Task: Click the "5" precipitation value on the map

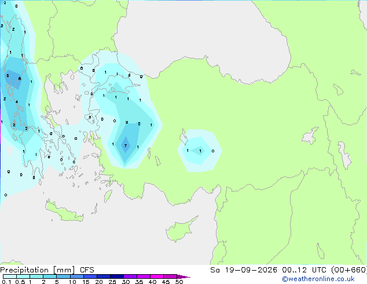Action: coord(8,75)
